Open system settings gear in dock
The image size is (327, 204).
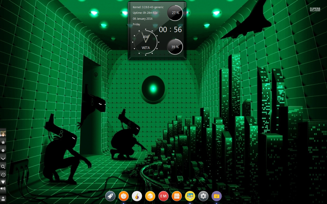[203, 196]
